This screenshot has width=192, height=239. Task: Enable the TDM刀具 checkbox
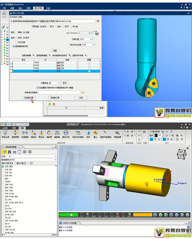coord(16,42)
